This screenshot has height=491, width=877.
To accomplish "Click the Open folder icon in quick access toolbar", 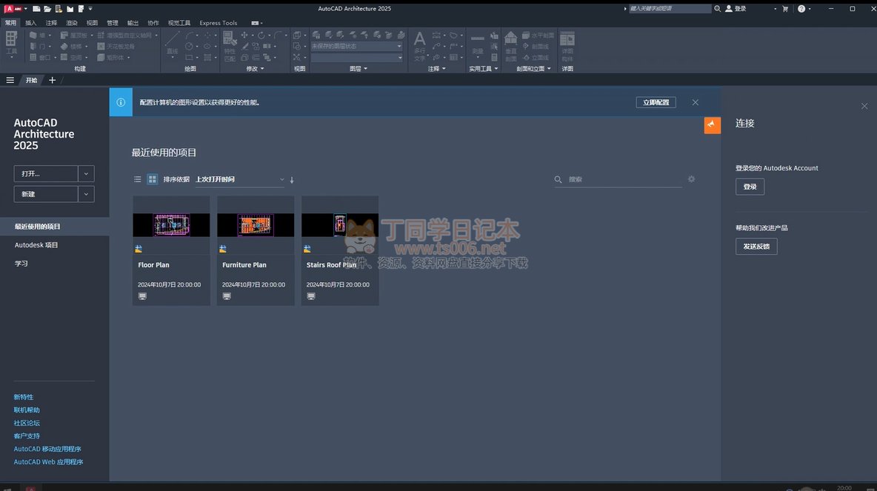I will pyautogui.click(x=47, y=9).
